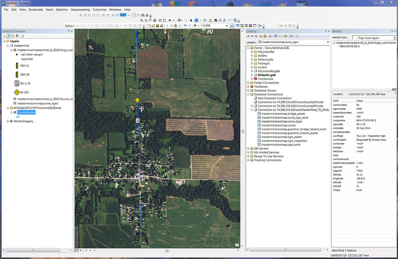Image resolution: width=398 pixels, height=259 pixels.
Task: Click Add Database Connection
Action: [274, 98]
